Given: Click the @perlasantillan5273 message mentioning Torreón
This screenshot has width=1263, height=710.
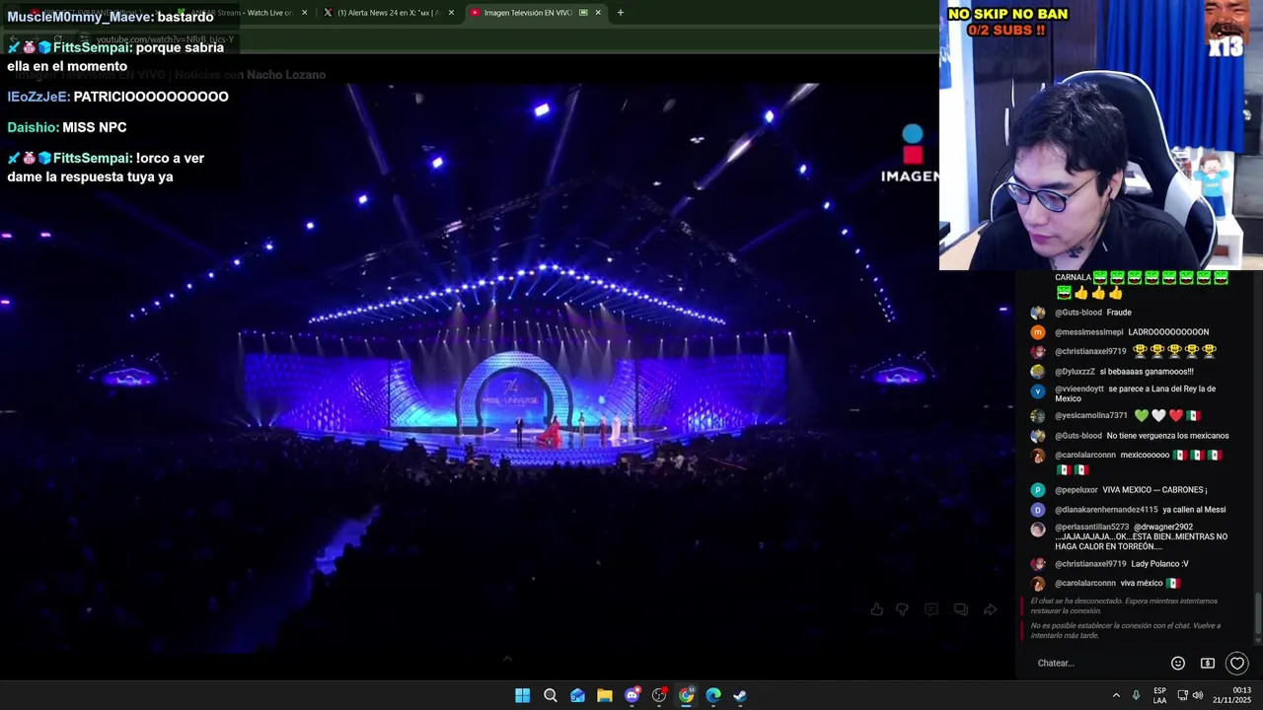Looking at the screenshot, I should (1140, 536).
